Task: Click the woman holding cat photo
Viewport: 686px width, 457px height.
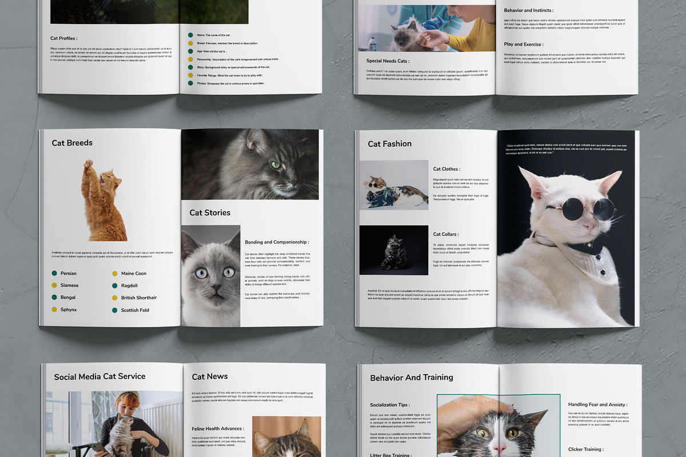Action: pyautogui.click(x=114, y=424)
